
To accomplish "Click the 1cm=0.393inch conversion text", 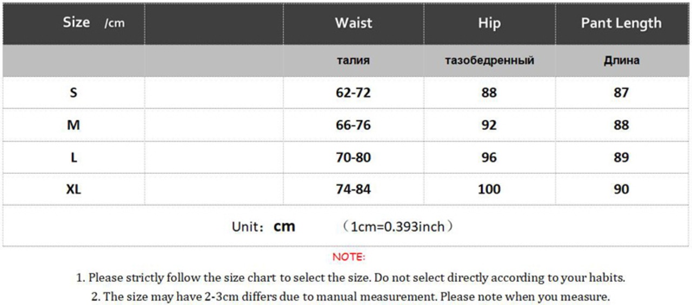I will [397, 227].
